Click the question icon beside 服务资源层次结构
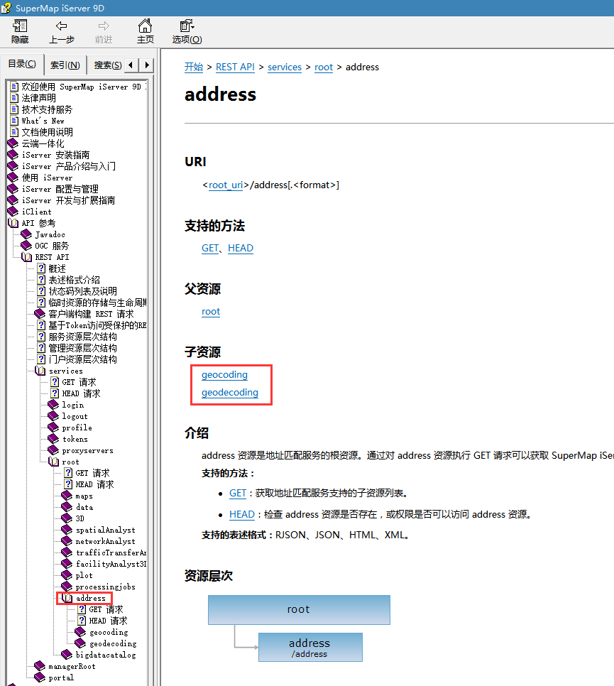 point(41,337)
